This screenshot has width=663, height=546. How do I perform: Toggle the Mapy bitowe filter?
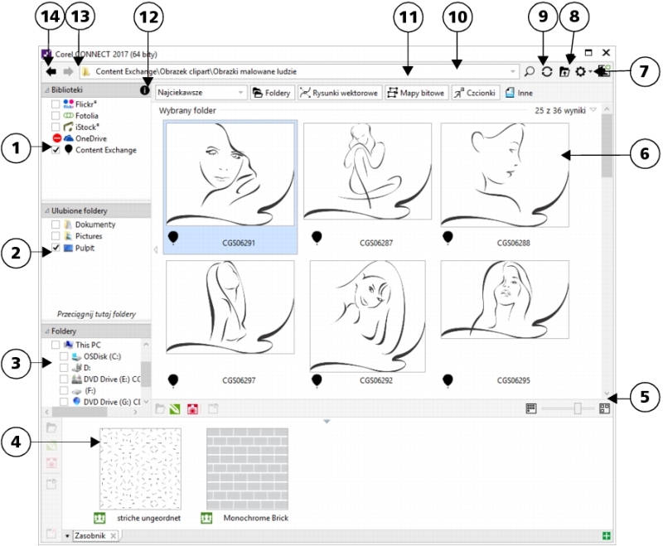click(x=415, y=93)
